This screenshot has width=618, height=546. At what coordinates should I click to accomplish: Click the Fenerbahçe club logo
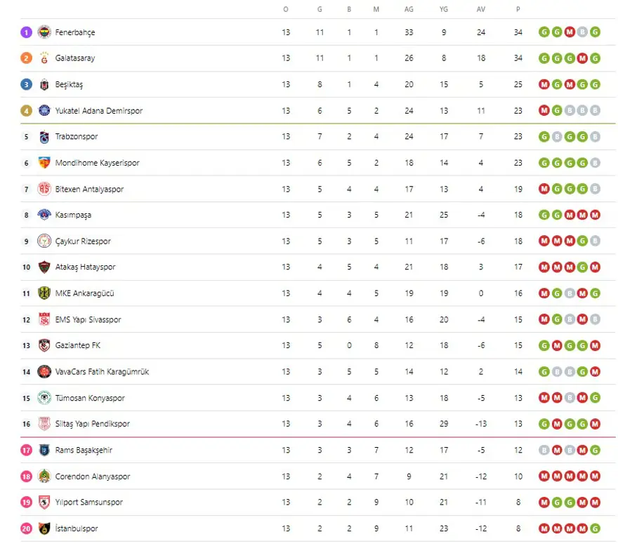coord(44,32)
